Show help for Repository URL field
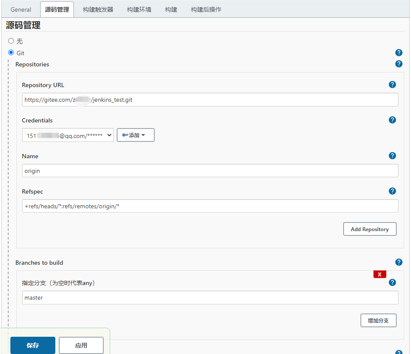 [392, 85]
